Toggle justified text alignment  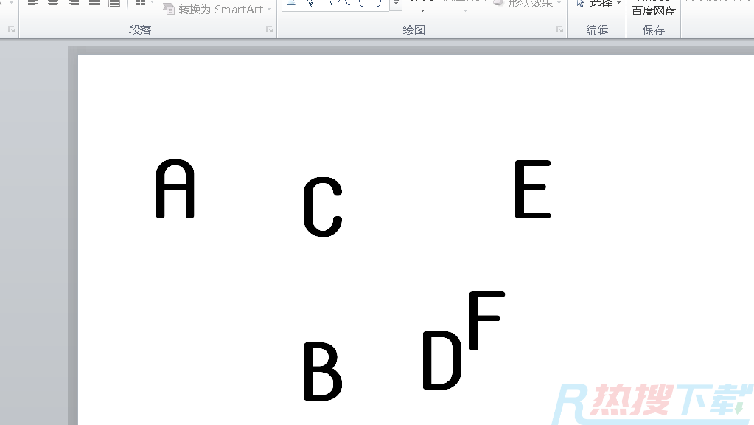(94, 4)
